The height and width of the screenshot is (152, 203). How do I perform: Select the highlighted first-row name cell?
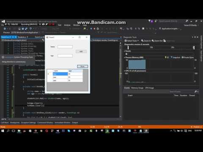60,74
